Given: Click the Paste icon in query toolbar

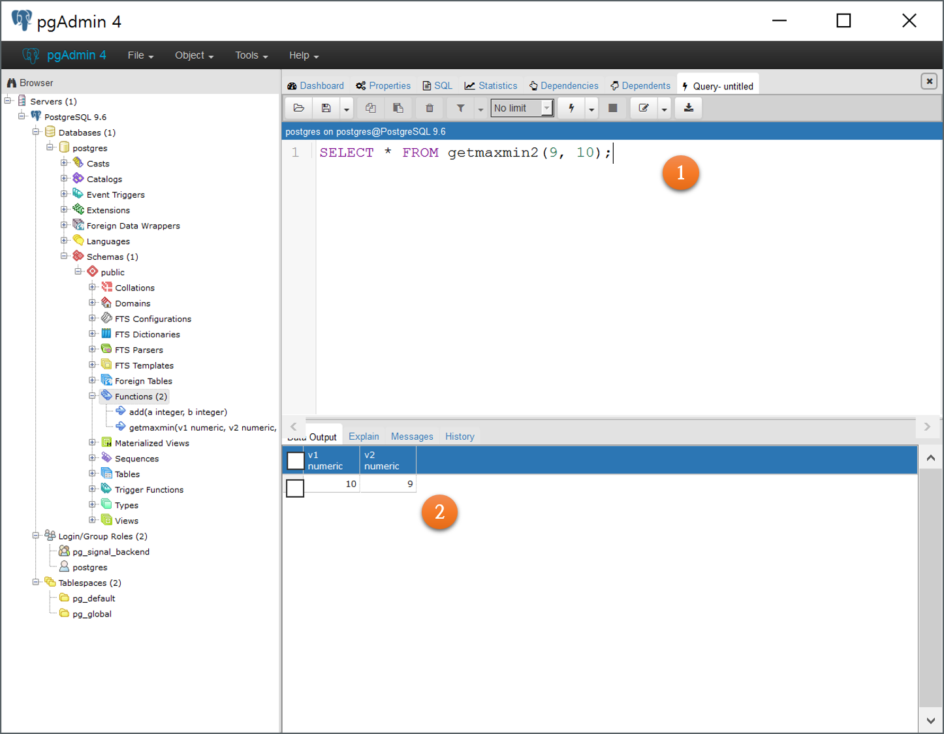Looking at the screenshot, I should 398,108.
